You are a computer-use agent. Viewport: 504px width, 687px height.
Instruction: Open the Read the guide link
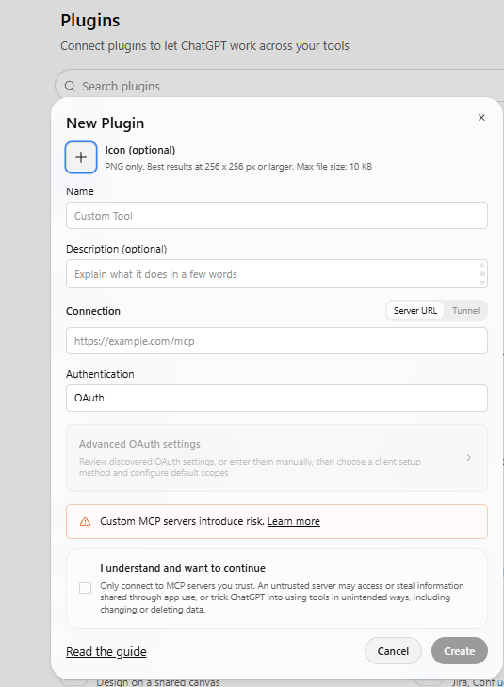106,651
